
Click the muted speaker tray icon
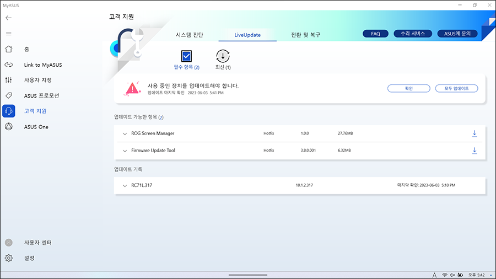(452, 275)
